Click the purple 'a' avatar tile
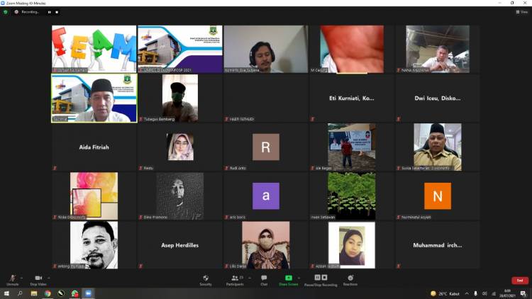532x299 pixels. 266,196
